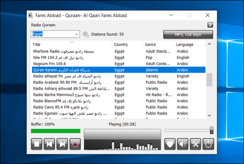Viewport: 244px width, 164px height.
Task: Skip to the next station
Action: tap(62, 144)
